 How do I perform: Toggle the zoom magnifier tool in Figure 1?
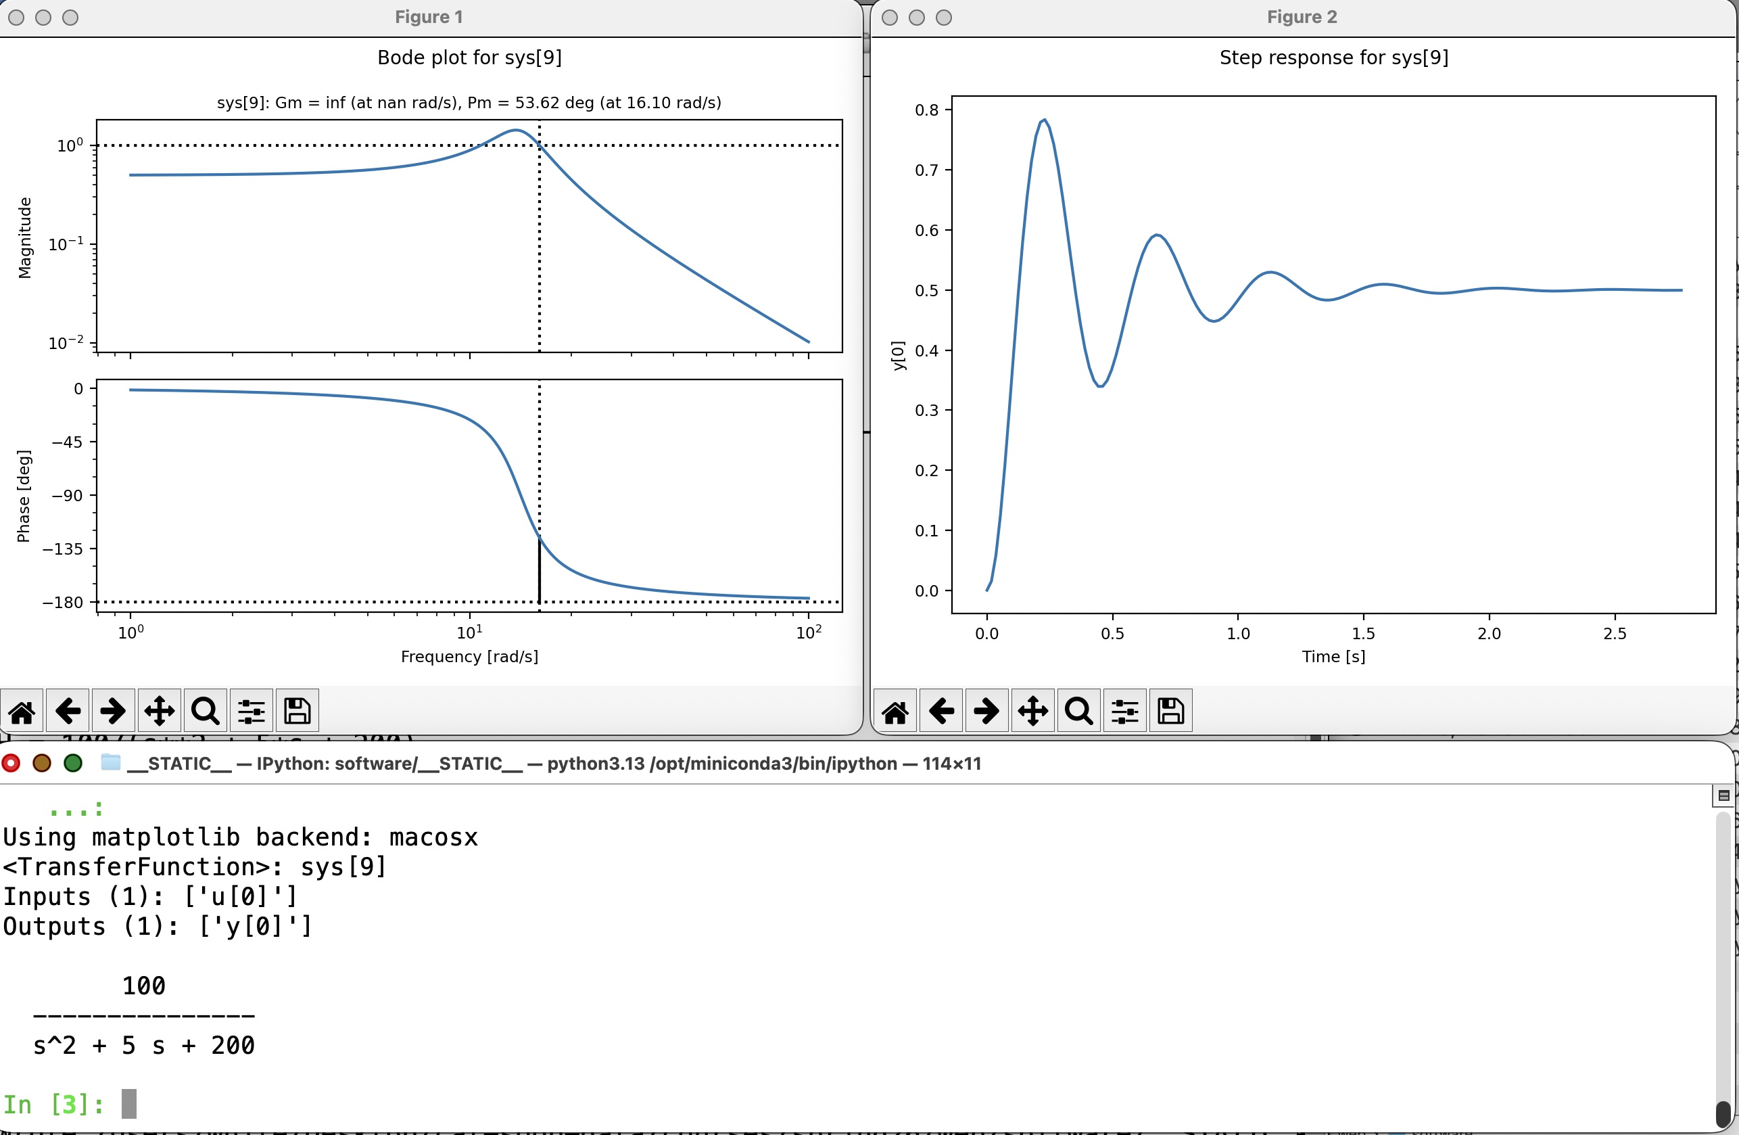tap(206, 710)
